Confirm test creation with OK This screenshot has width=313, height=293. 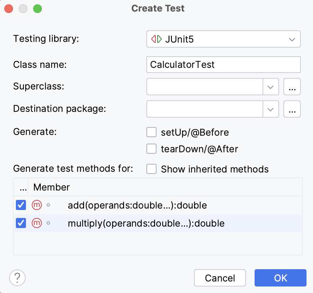280,278
